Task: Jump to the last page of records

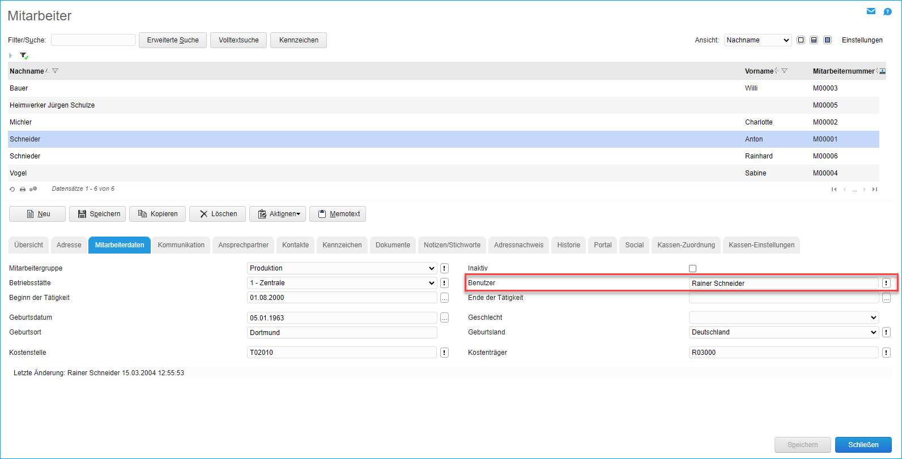Action: click(875, 189)
